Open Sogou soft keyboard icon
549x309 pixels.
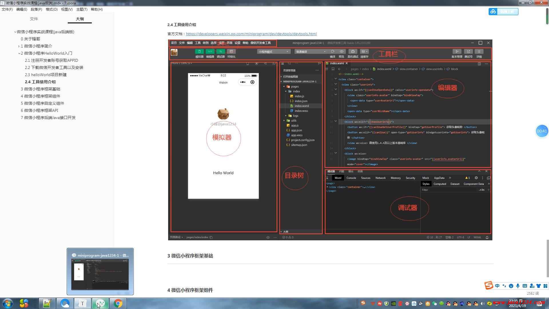pos(525,286)
